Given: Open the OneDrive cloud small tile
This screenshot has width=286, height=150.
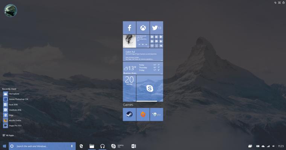Looking at the screenshot, I should (161, 46).
